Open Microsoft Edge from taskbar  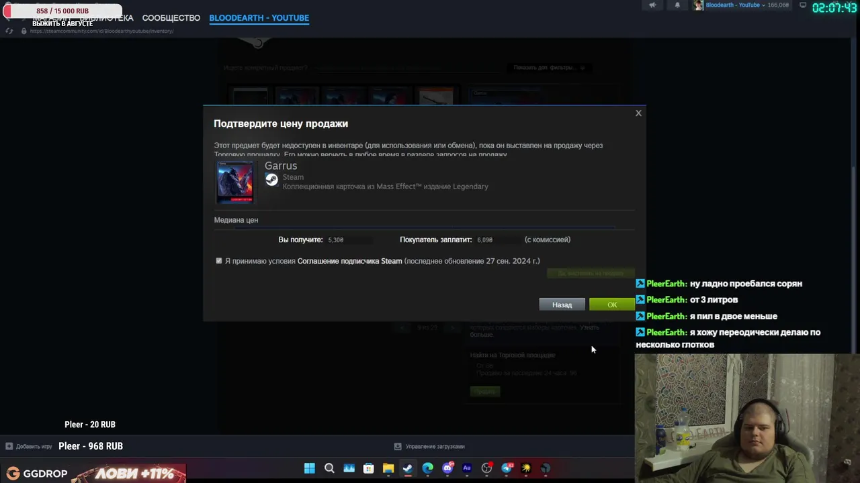(427, 468)
